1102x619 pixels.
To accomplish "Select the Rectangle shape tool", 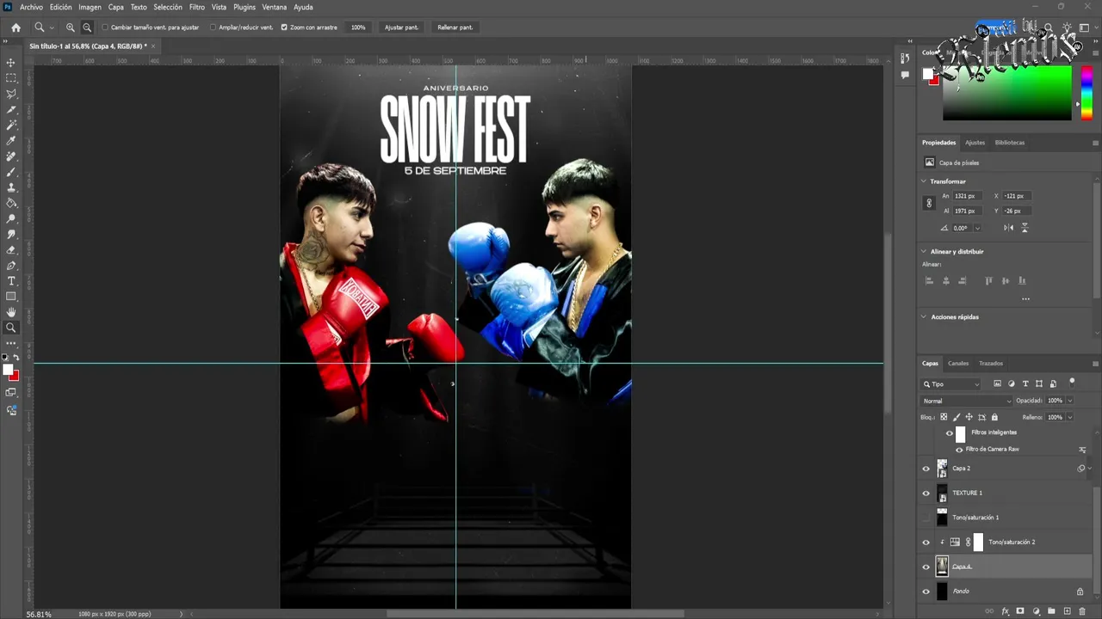I will click(11, 297).
